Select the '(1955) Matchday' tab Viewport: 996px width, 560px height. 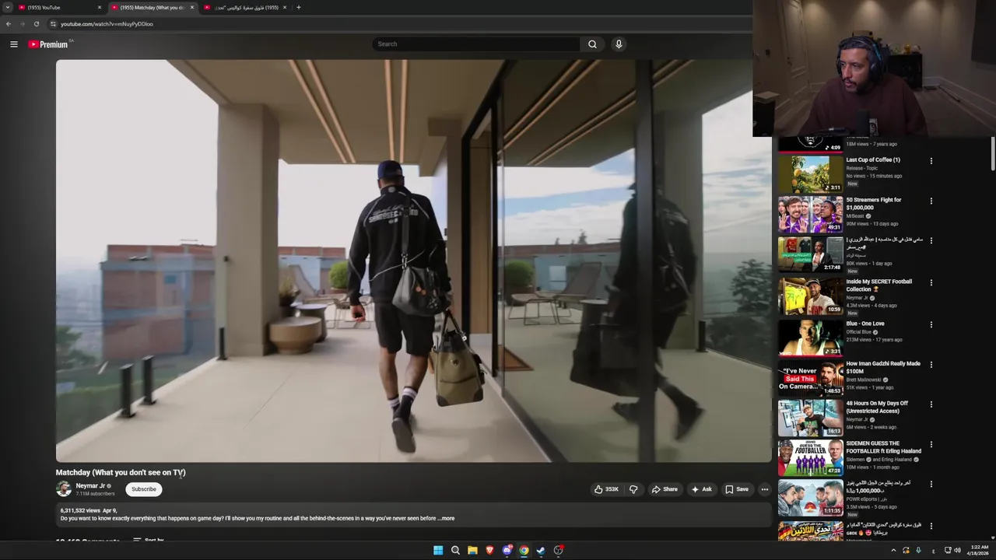(153, 8)
